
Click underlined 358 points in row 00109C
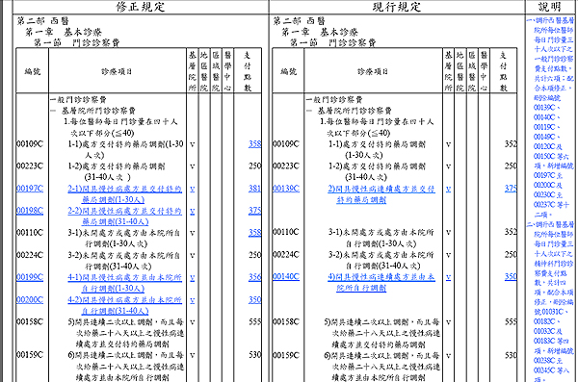coord(254,144)
